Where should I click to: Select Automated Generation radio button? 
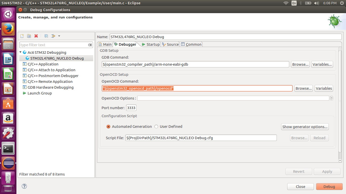tap(108, 127)
